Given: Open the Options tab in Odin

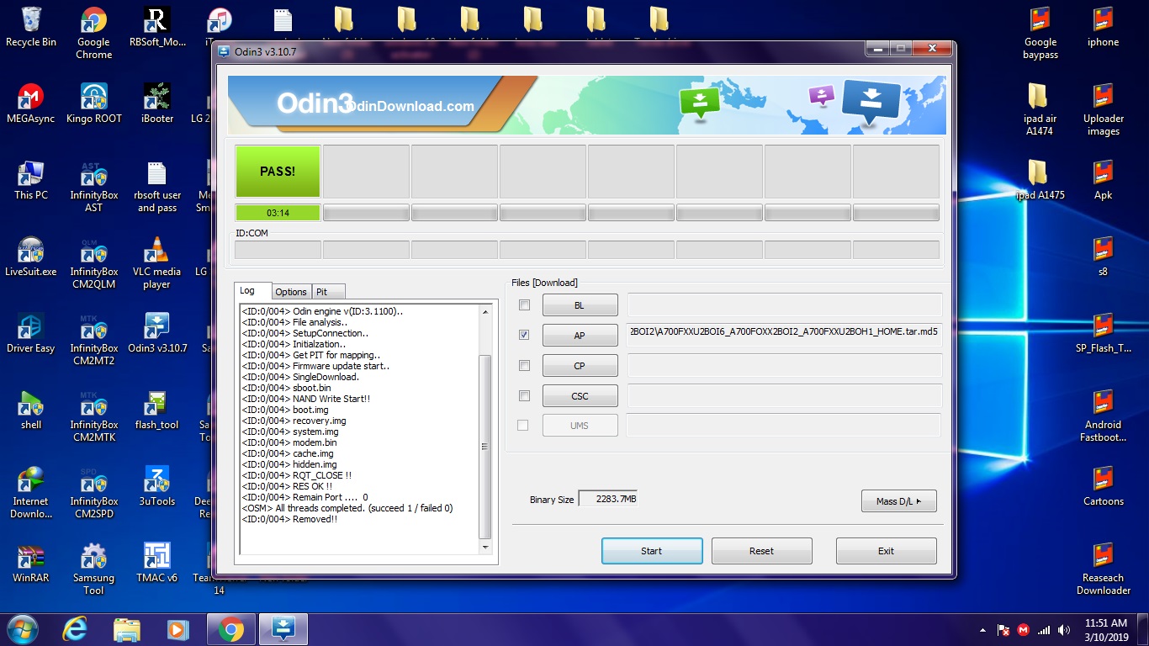Looking at the screenshot, I should coord(291,292).
